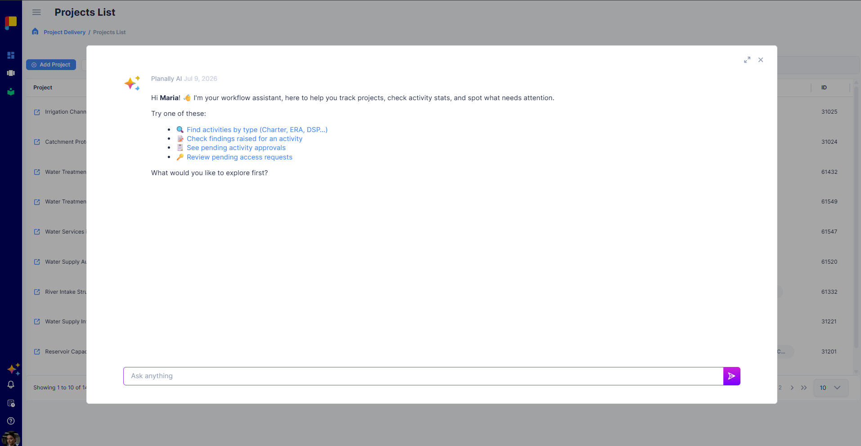This screenshot has width=861, height=446.
Task: Jump to last page double arrow
Action: click(x=804, y=388)
